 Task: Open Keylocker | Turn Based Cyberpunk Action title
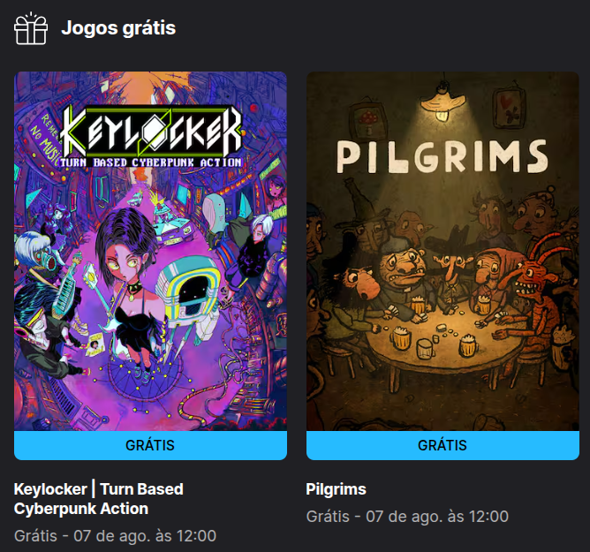(x=99, y=499)
